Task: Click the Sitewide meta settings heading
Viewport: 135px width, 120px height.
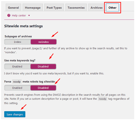Action: 23,26
